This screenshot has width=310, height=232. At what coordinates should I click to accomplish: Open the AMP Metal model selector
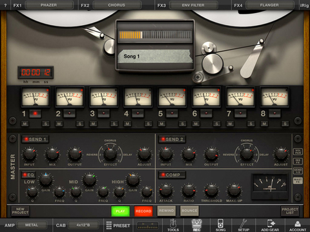coord(32,225)
